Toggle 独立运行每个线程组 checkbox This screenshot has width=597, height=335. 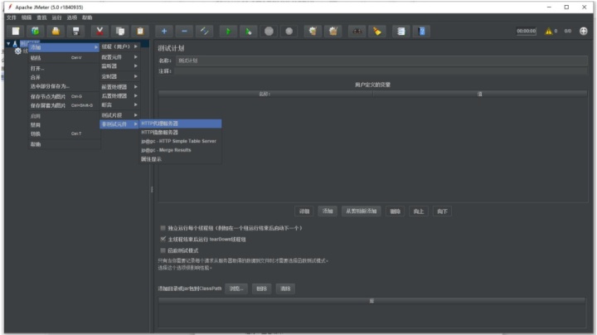tap(163, 228)
